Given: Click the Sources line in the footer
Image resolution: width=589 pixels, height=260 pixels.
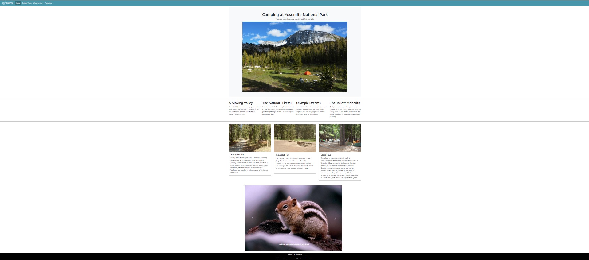Looking at the screenshot, I should pyautogui.click(x=294, y=258).
